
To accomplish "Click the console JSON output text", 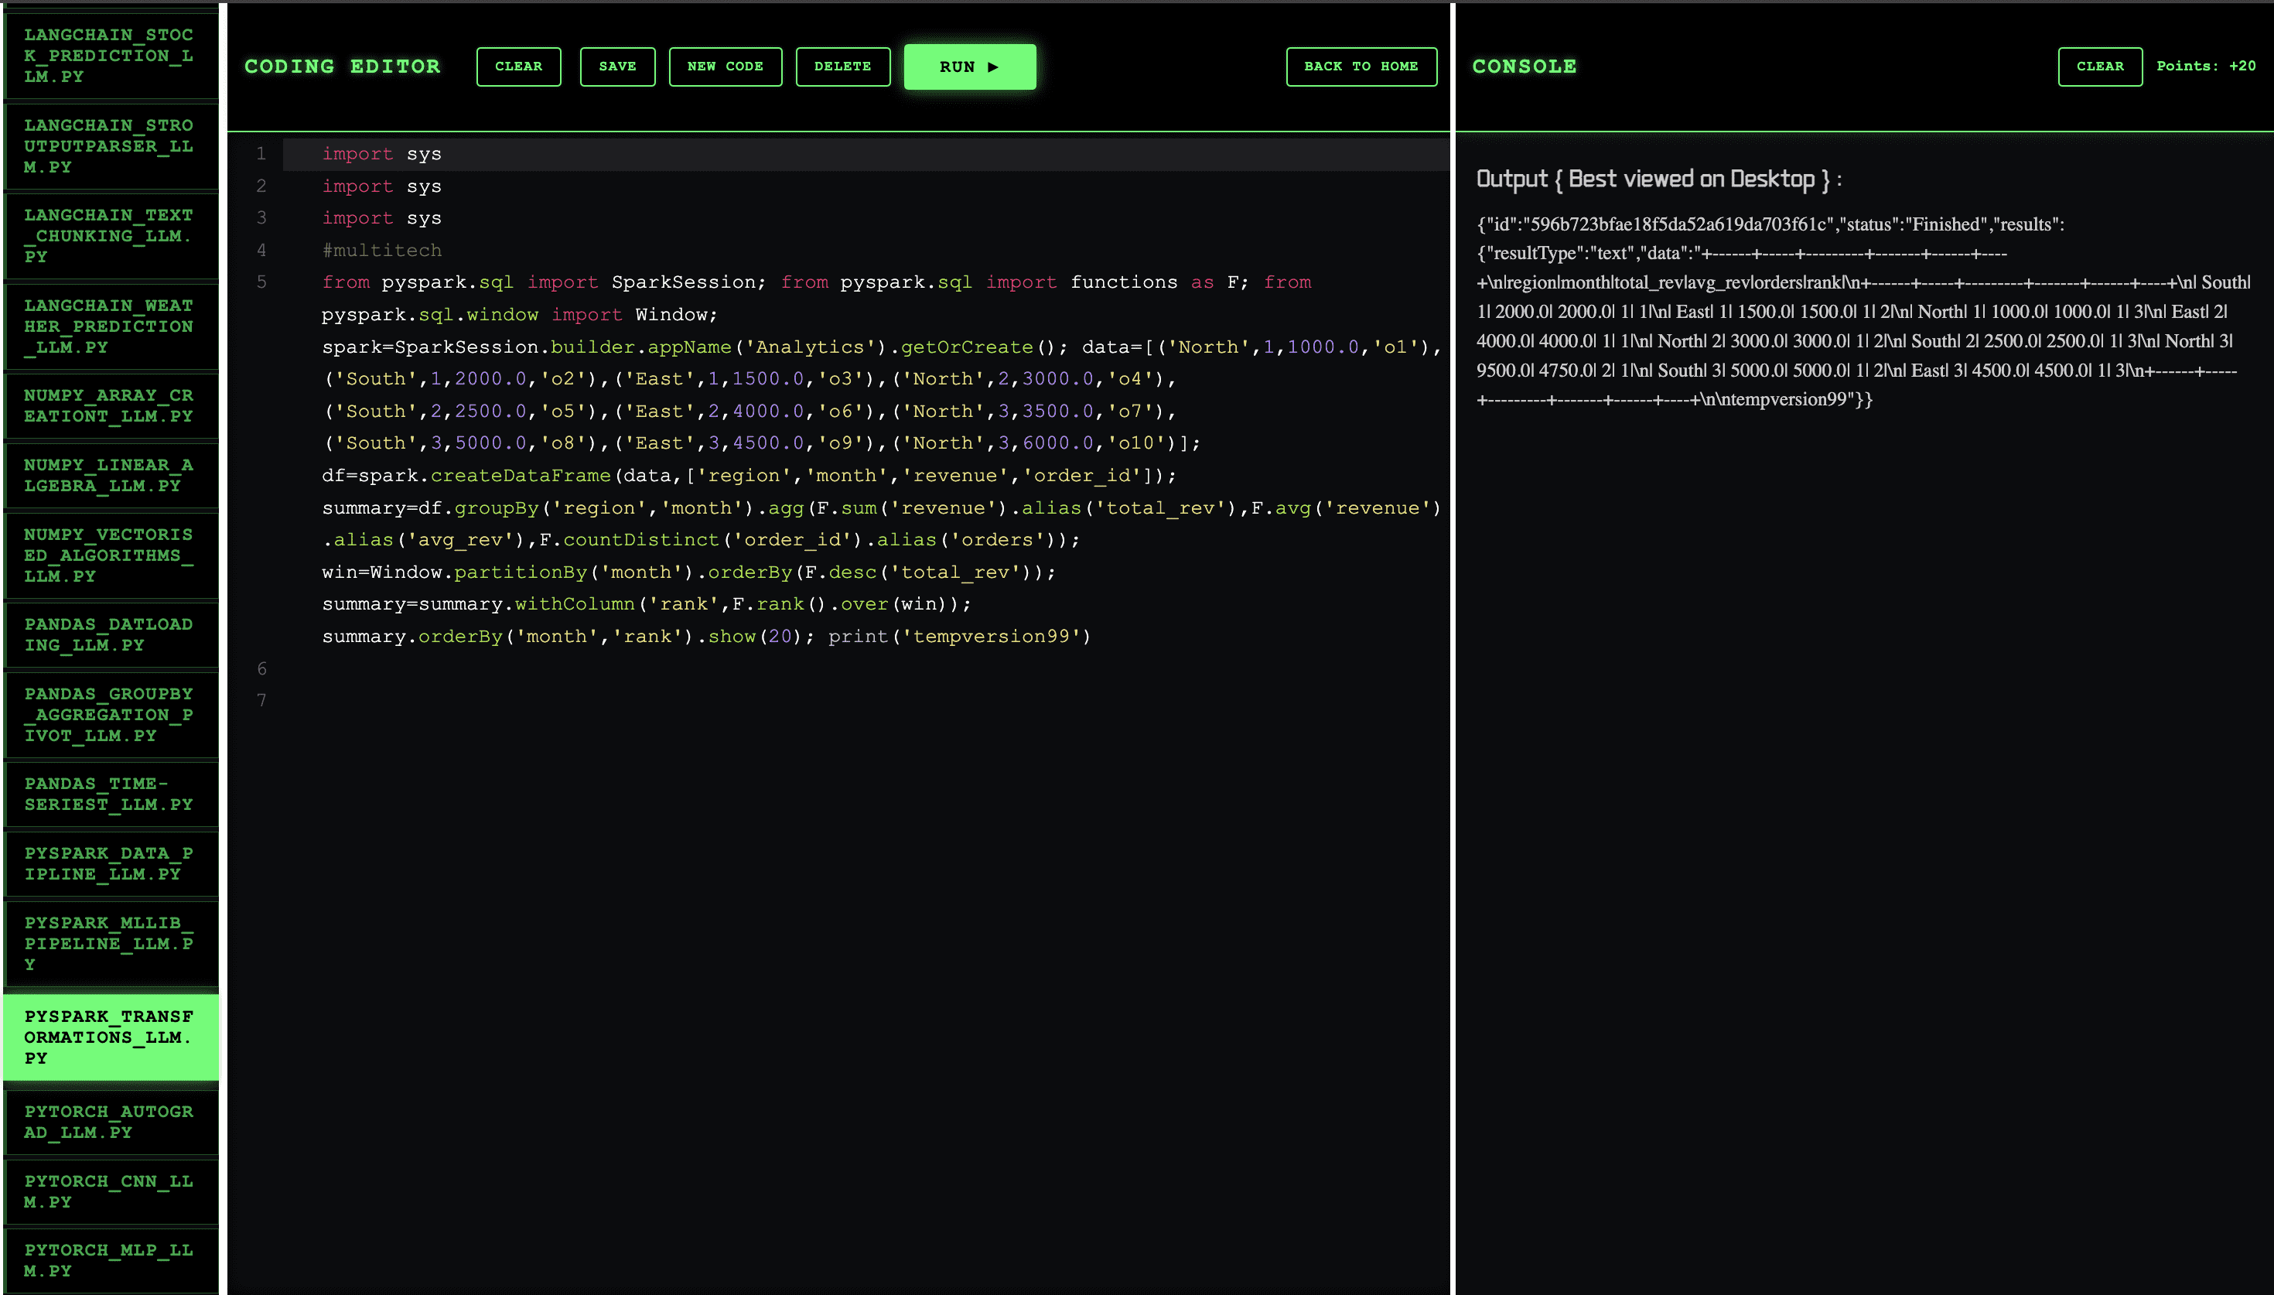I will [1864, 311].
